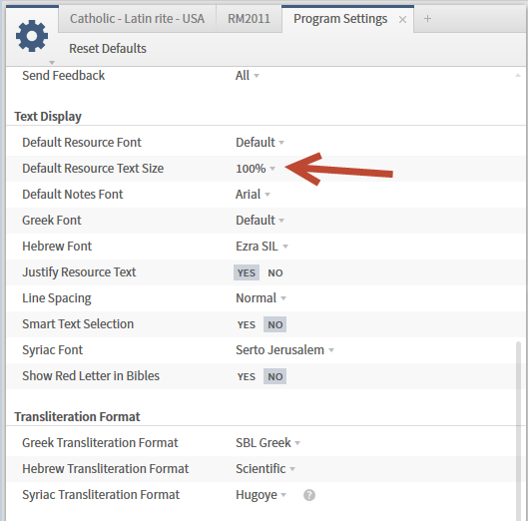Add a new tab with plus icon

coord(427,19)
